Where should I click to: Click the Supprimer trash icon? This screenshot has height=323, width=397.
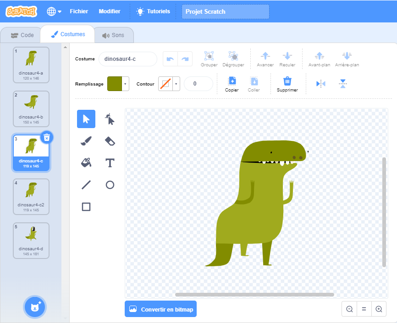click(287, 81)
